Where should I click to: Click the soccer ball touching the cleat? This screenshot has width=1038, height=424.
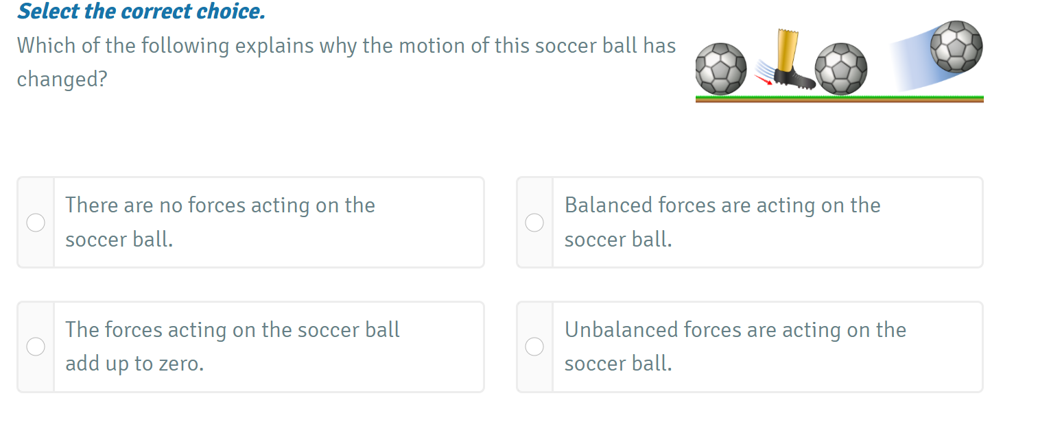[x=841, y=69]
